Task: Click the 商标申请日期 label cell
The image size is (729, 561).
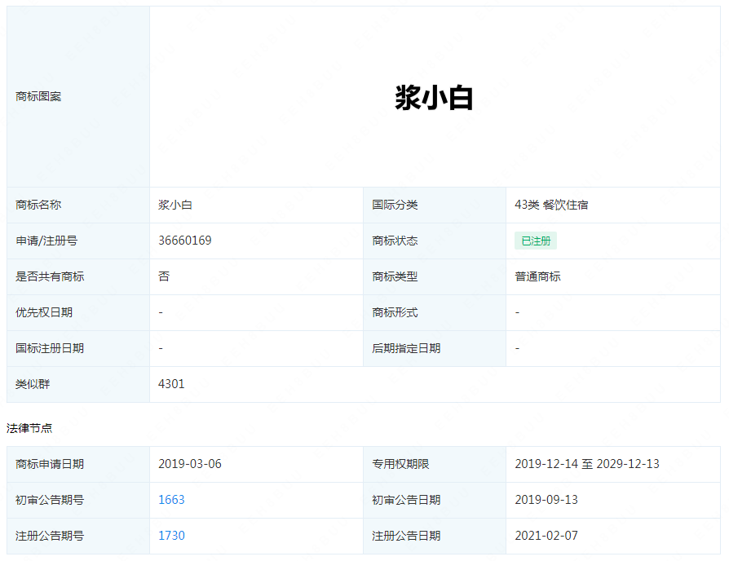Action: [x=78, y=464]
